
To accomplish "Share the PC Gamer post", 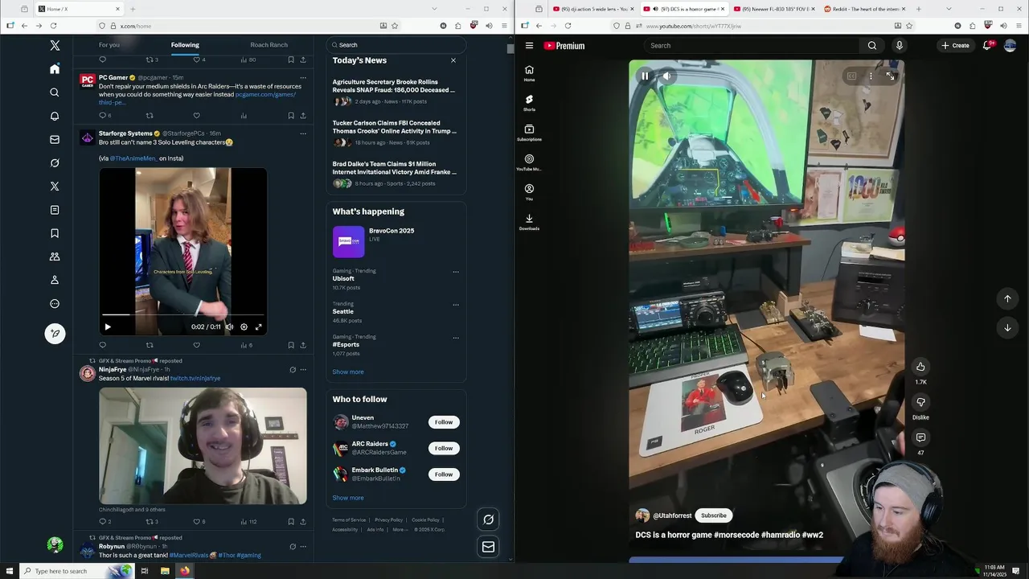I will pos(303,116).
